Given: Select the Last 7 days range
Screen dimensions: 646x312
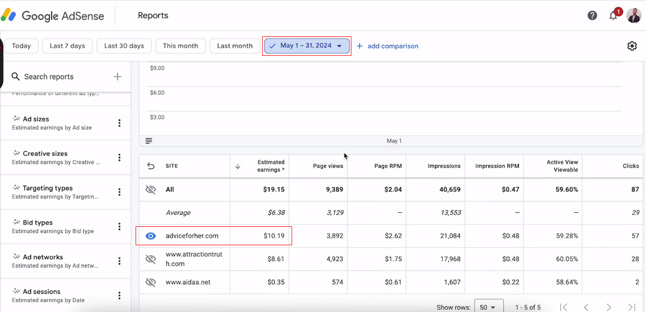Looking at the screenshot, I should 67,46.
